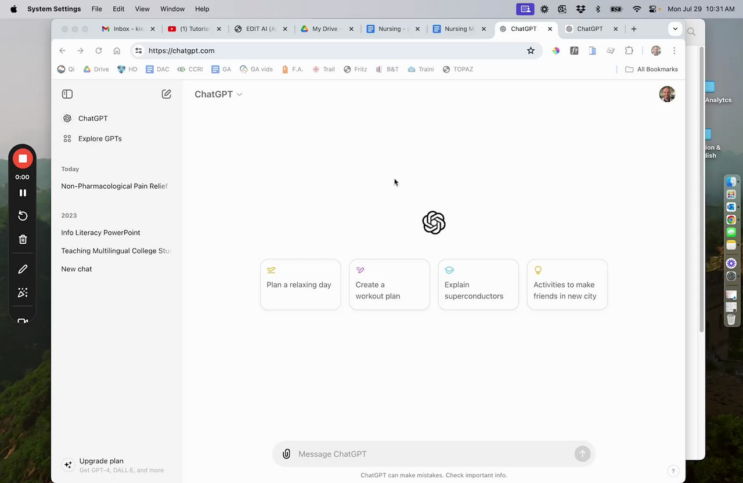Image resolution: width=743 pixels, height=483 pixels.
Task: Open the CCRI bookmark
Action: pos(190,69)
